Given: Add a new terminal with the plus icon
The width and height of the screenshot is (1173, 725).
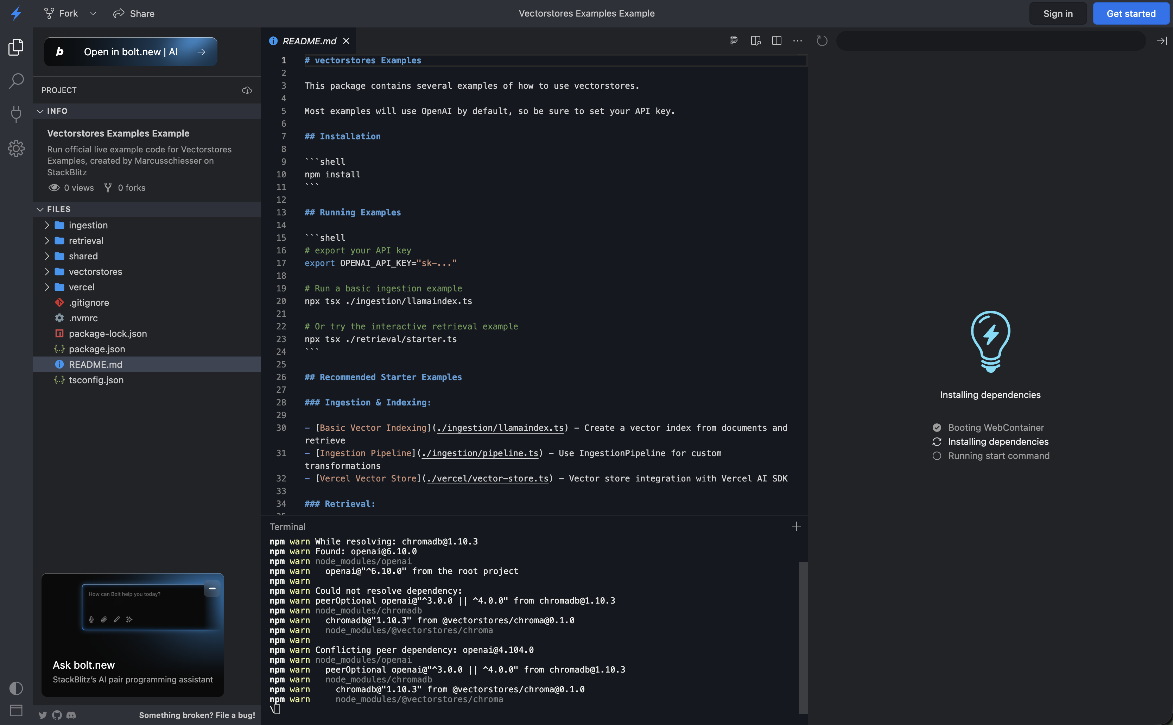Looking at the screenshot, I should tap(796, 526).
